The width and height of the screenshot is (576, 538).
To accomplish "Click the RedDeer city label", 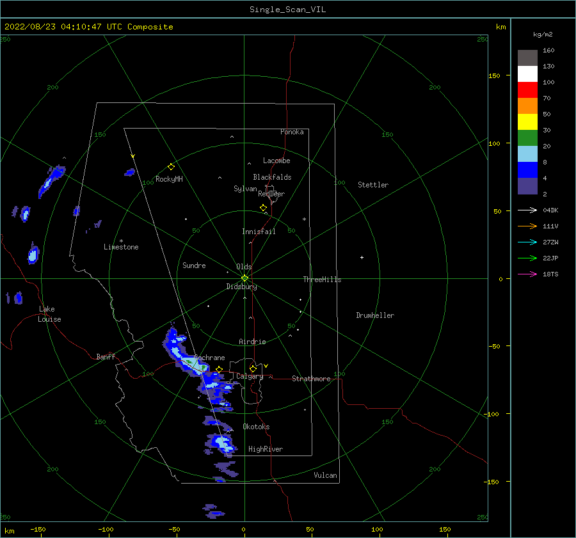I will pyautogui.click(x=271, y=194).
